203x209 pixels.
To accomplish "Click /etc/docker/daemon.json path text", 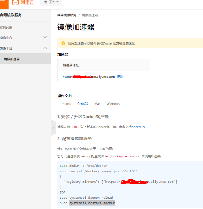I will 123,156.
